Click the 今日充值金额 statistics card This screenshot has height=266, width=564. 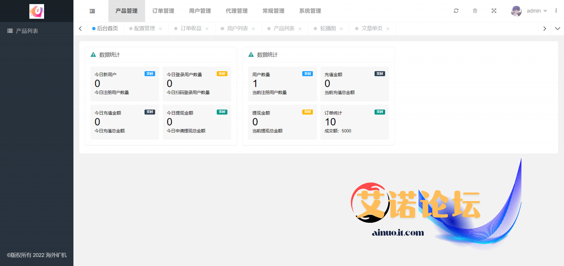tap(125, 122)
